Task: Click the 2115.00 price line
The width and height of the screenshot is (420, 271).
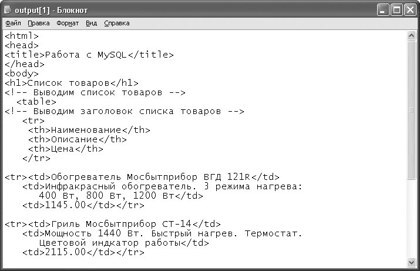Action: tap(83, 252)
